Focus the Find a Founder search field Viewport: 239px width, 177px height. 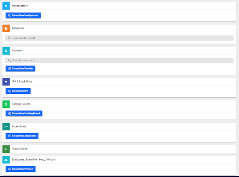pyautogui.click(x=119, y=60)
